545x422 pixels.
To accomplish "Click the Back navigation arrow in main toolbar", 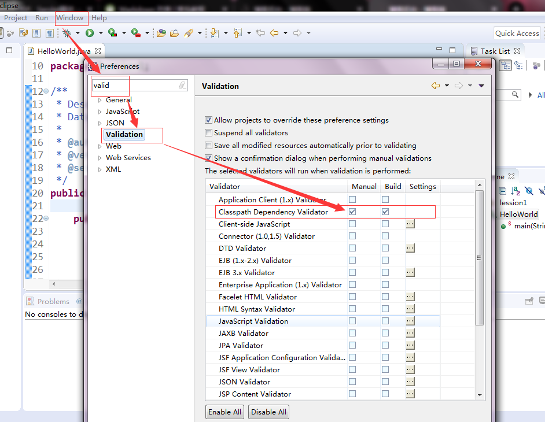I will [274, 33].
